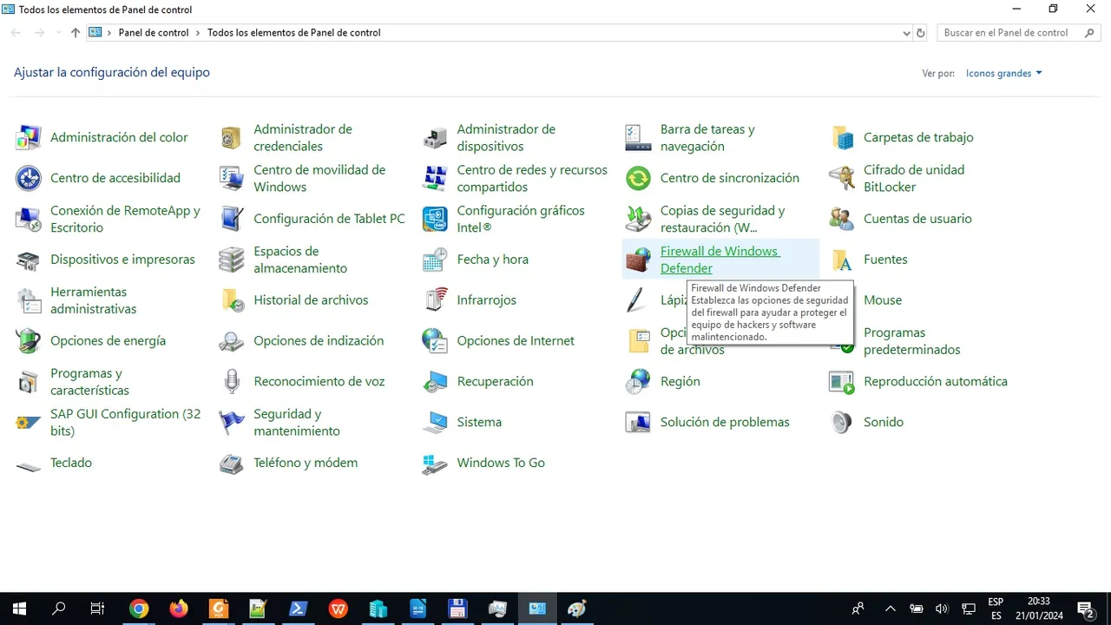Open SAP GUI Configuration icon
The width and height of the screenshot is (1111, 625).
pos(29,423)
